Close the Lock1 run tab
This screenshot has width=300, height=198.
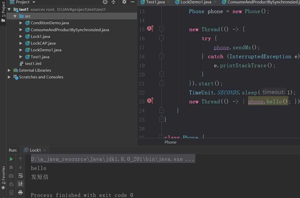click(x=44, y=150)
